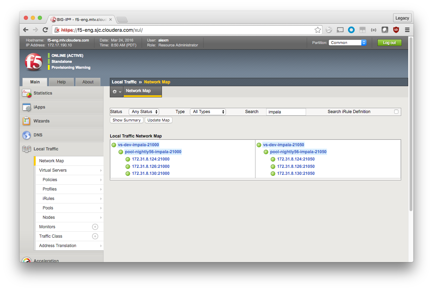433x290 pixels.
Task: Click the Show Summary button
Action: [x=127, y=120]
